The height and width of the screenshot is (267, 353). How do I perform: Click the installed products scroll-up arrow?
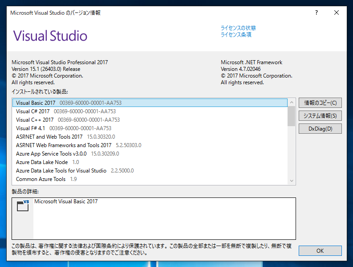(x=292, y=103)
